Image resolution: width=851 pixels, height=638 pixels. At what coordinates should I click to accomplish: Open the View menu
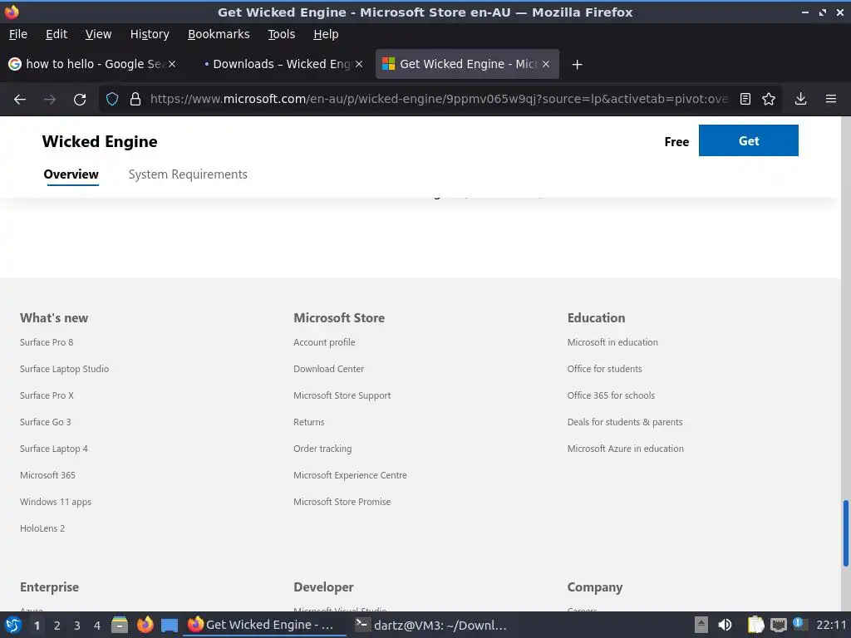pos(98,34)
